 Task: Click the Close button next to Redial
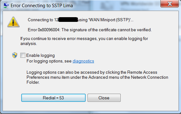[x=104, y=98]
